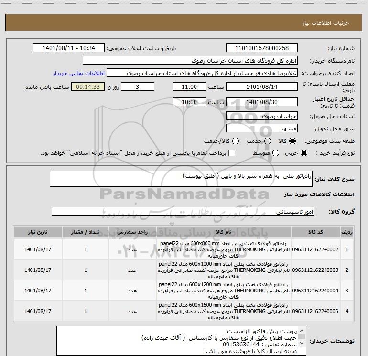Click the 600x1200 mm radiator name cell
The width and height of the screenshot is (368, 356).
point(224,291)
